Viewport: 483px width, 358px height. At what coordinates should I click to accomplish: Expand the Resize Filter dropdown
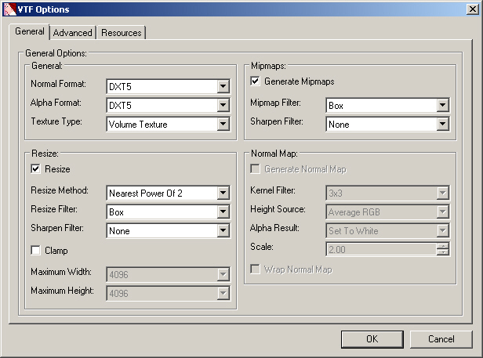[x=223, y=212]
